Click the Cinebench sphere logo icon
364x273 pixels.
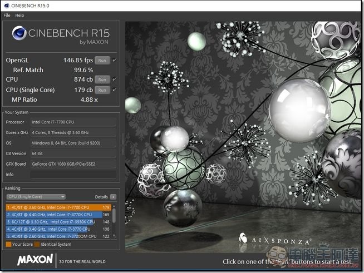click(x=19, y=33)
